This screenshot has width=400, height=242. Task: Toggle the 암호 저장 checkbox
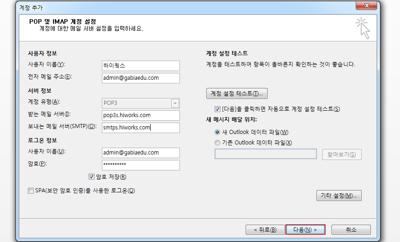[x=92, y=177]
